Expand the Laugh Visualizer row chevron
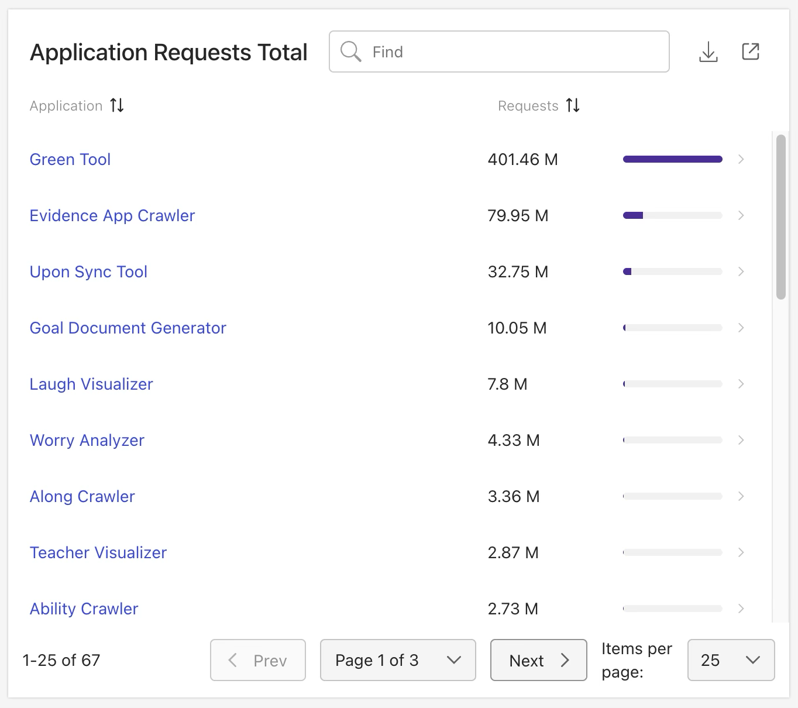 point(741,384)
